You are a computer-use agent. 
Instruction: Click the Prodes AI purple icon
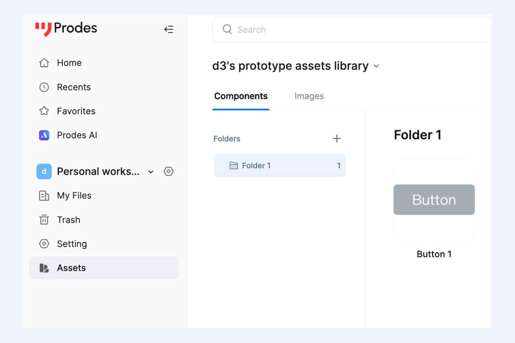(44, 135)
